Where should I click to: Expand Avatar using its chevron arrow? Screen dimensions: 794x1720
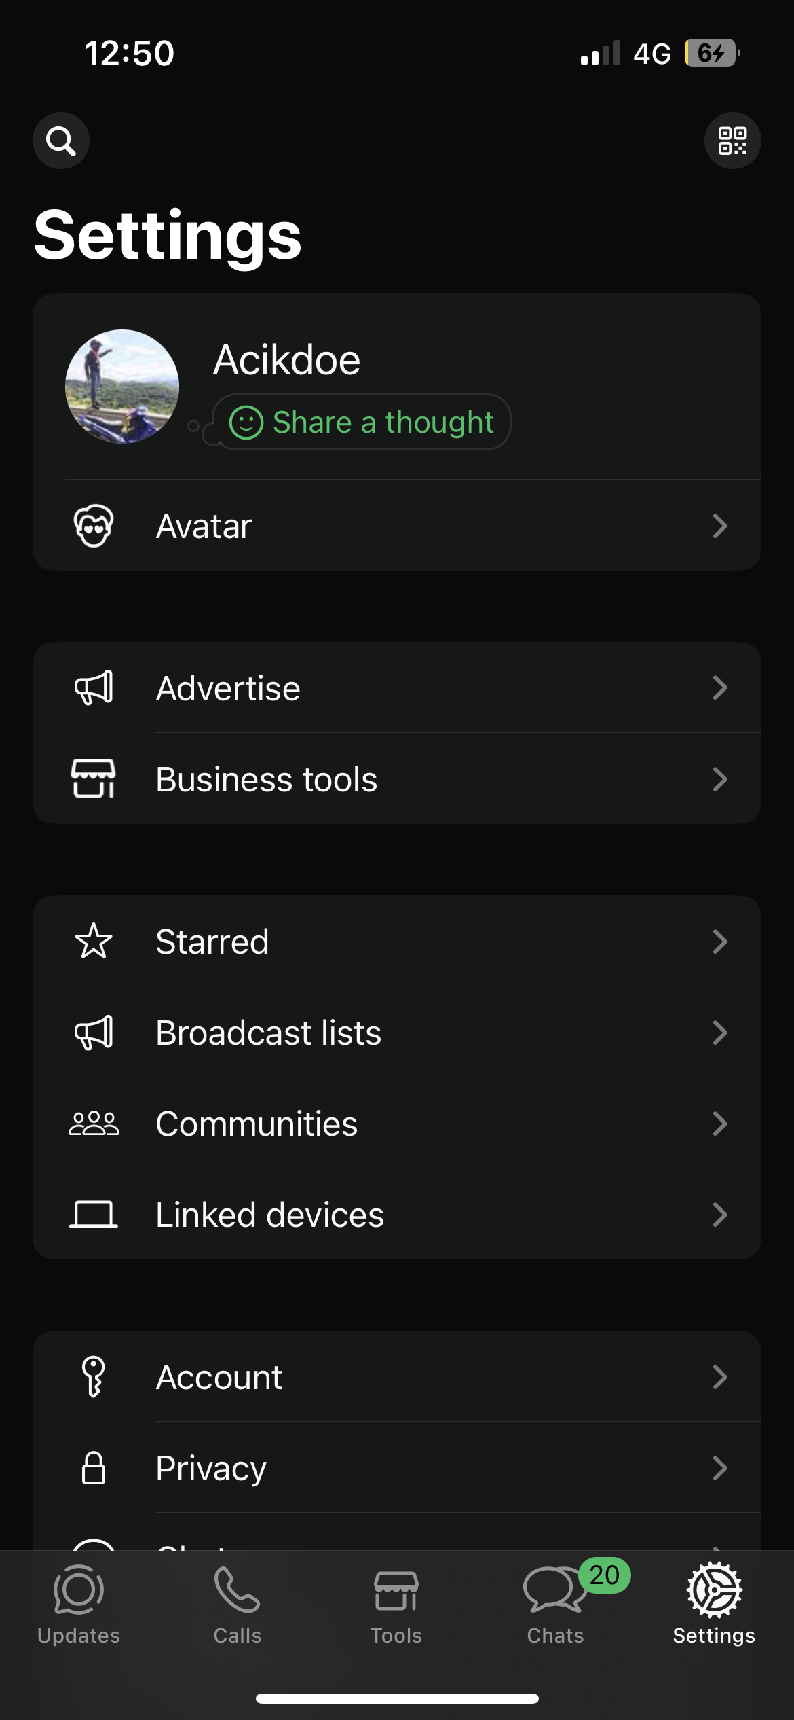[719, 526]
